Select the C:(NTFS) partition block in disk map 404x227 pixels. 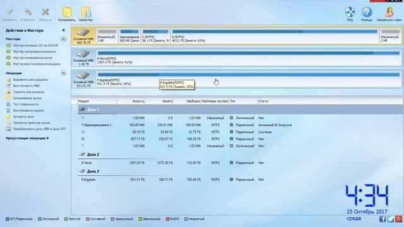[x=155, y=36]
